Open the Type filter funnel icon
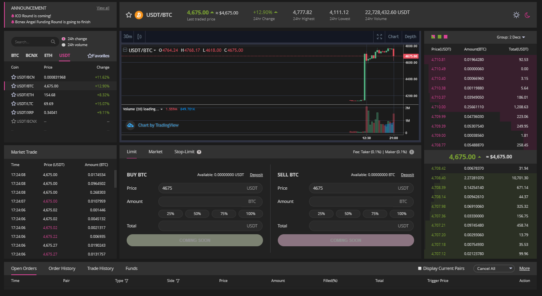Screen dimensions: 542x296 [127, 281]
